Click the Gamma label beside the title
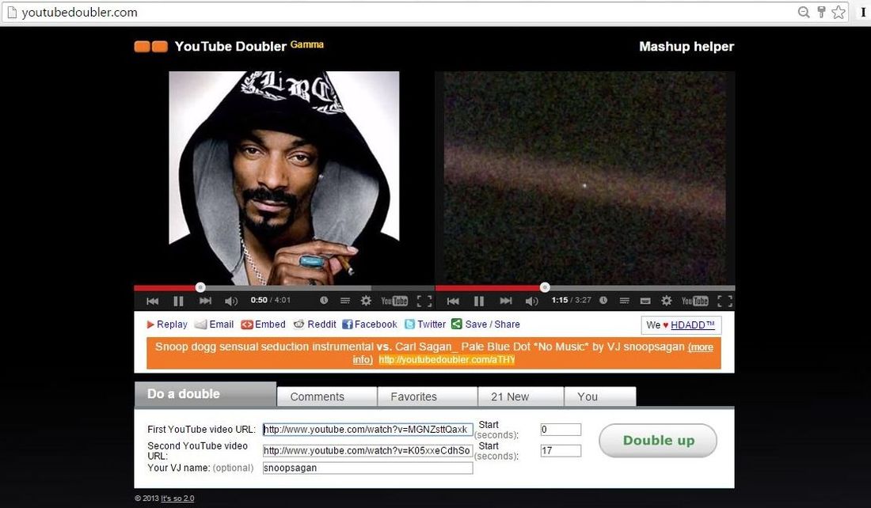This screenshot has width=871, height=508. point(306,44)
